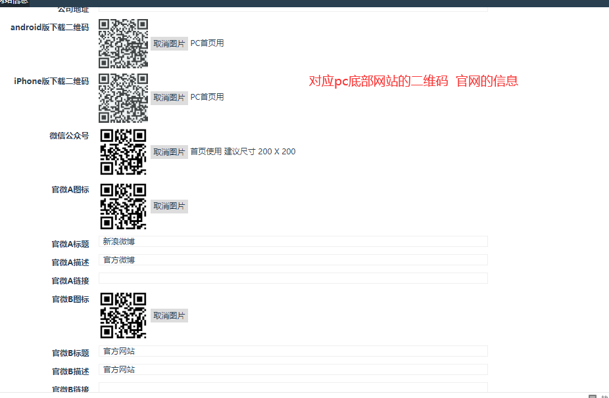Image resolution: width=609 pixels, height=398 pixels.
Task: Focus the empty 官微A链接 input field
Action: point(293,278)
